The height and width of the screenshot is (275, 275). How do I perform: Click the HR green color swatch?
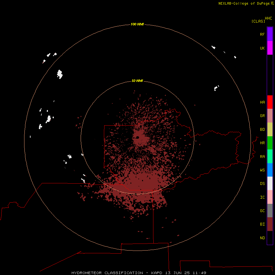click(270, 143)
